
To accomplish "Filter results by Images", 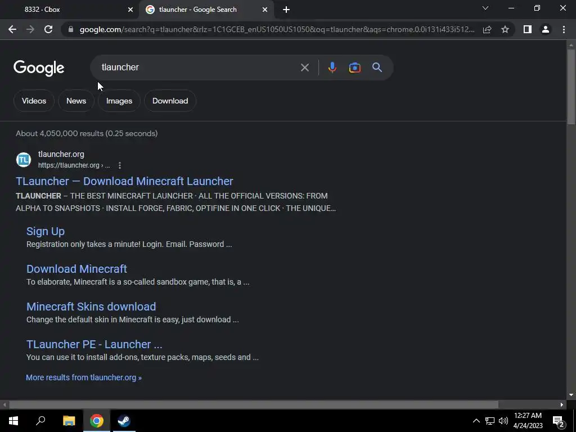I will (119, 101).
